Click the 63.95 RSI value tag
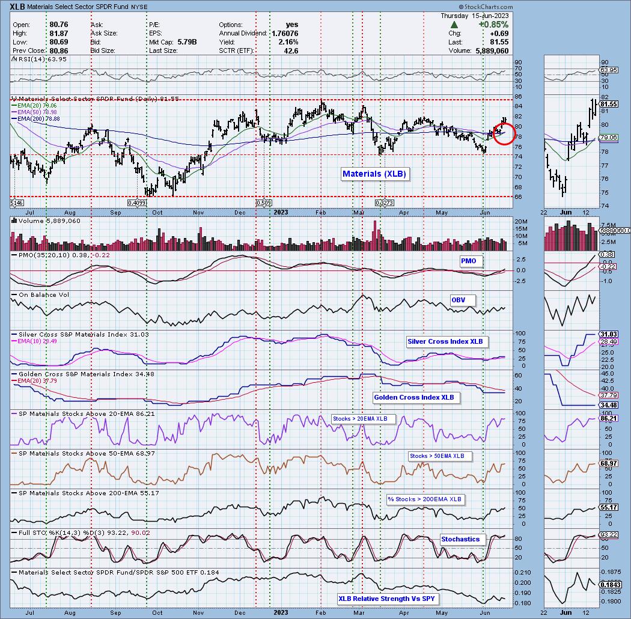This screenshot has height=619, width=631. pos(608,70)
